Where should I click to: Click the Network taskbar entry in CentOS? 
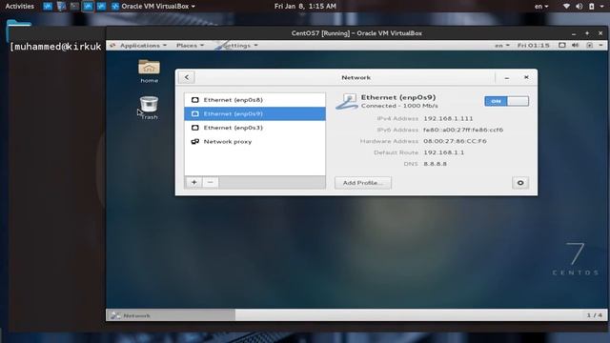(x=171, y=315)
